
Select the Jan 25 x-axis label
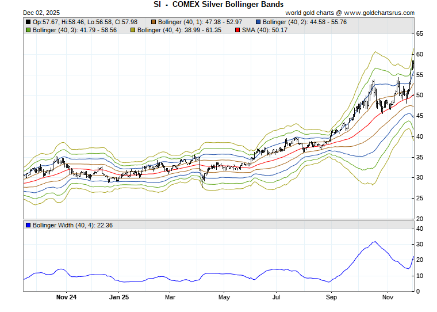[x=118, y=298]
